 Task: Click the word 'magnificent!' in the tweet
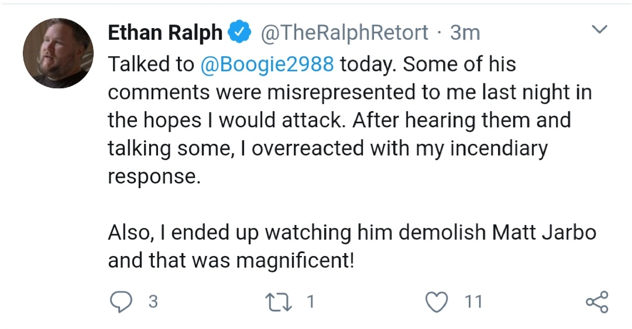[295, 261]
